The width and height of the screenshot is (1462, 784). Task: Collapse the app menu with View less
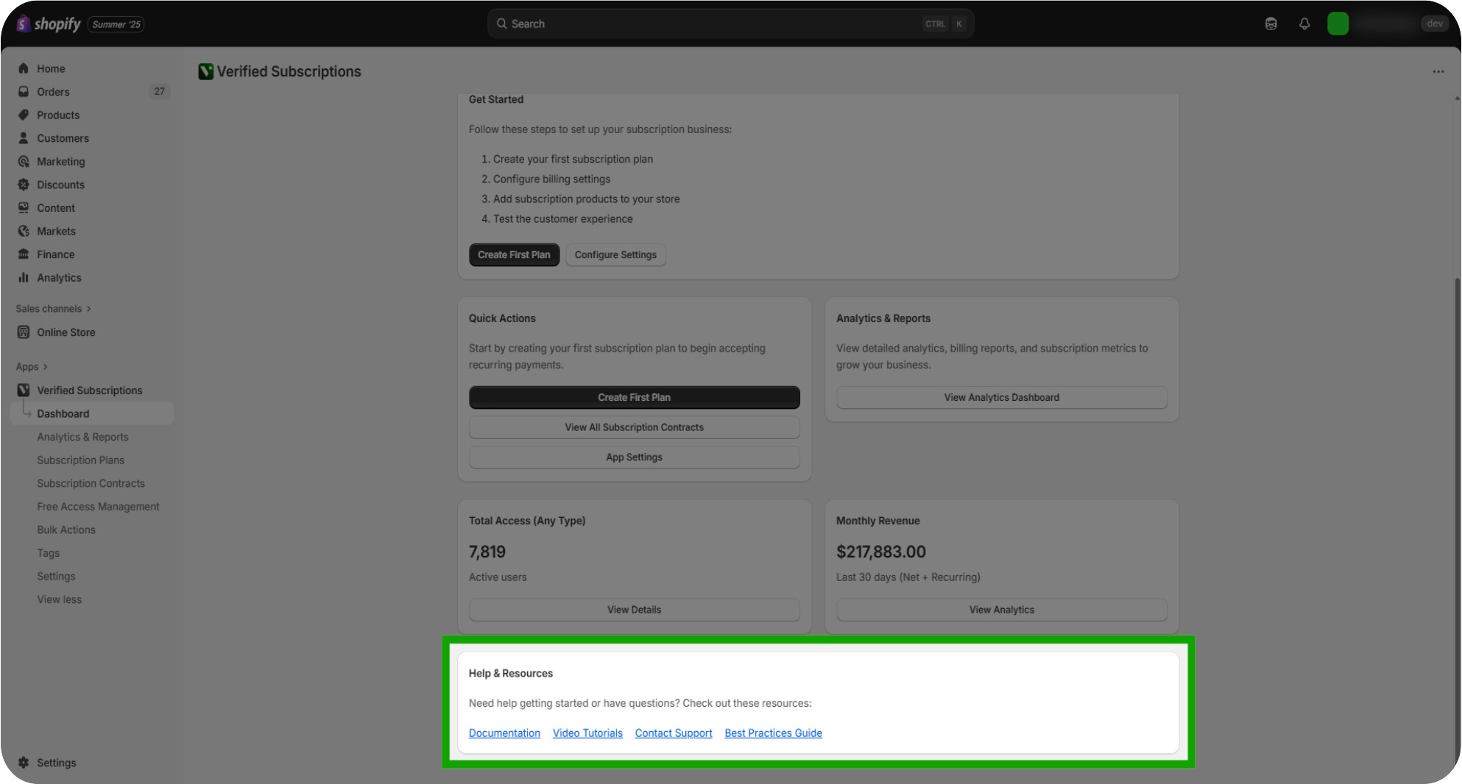pyautogui.click(x=60, y=599)
